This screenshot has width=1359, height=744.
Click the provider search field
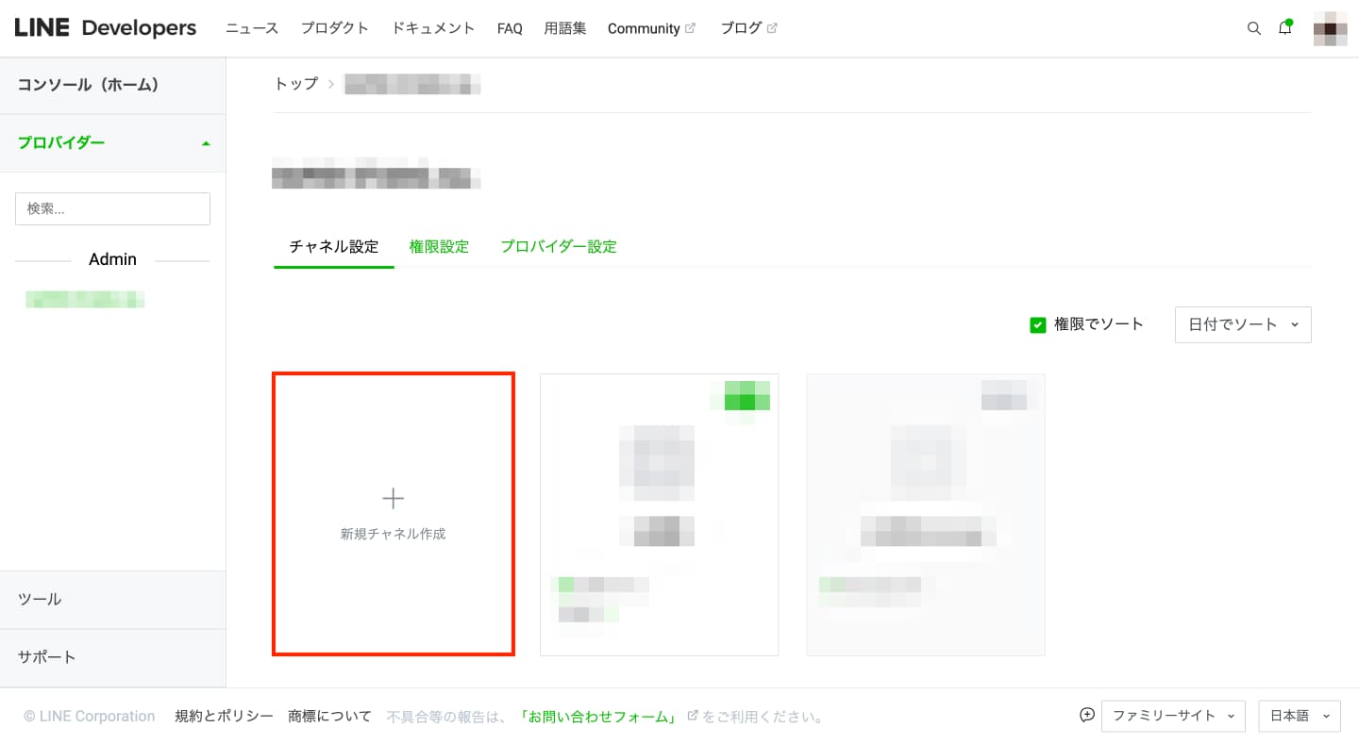[112, 208]
